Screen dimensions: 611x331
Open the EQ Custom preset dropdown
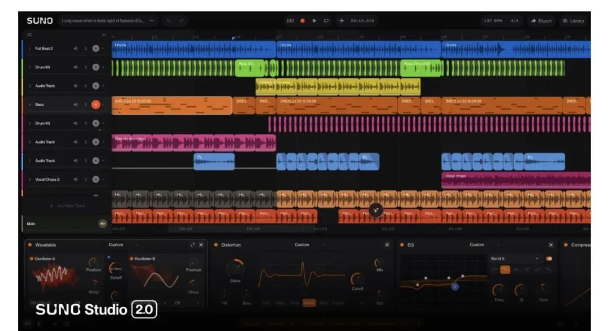484,245
